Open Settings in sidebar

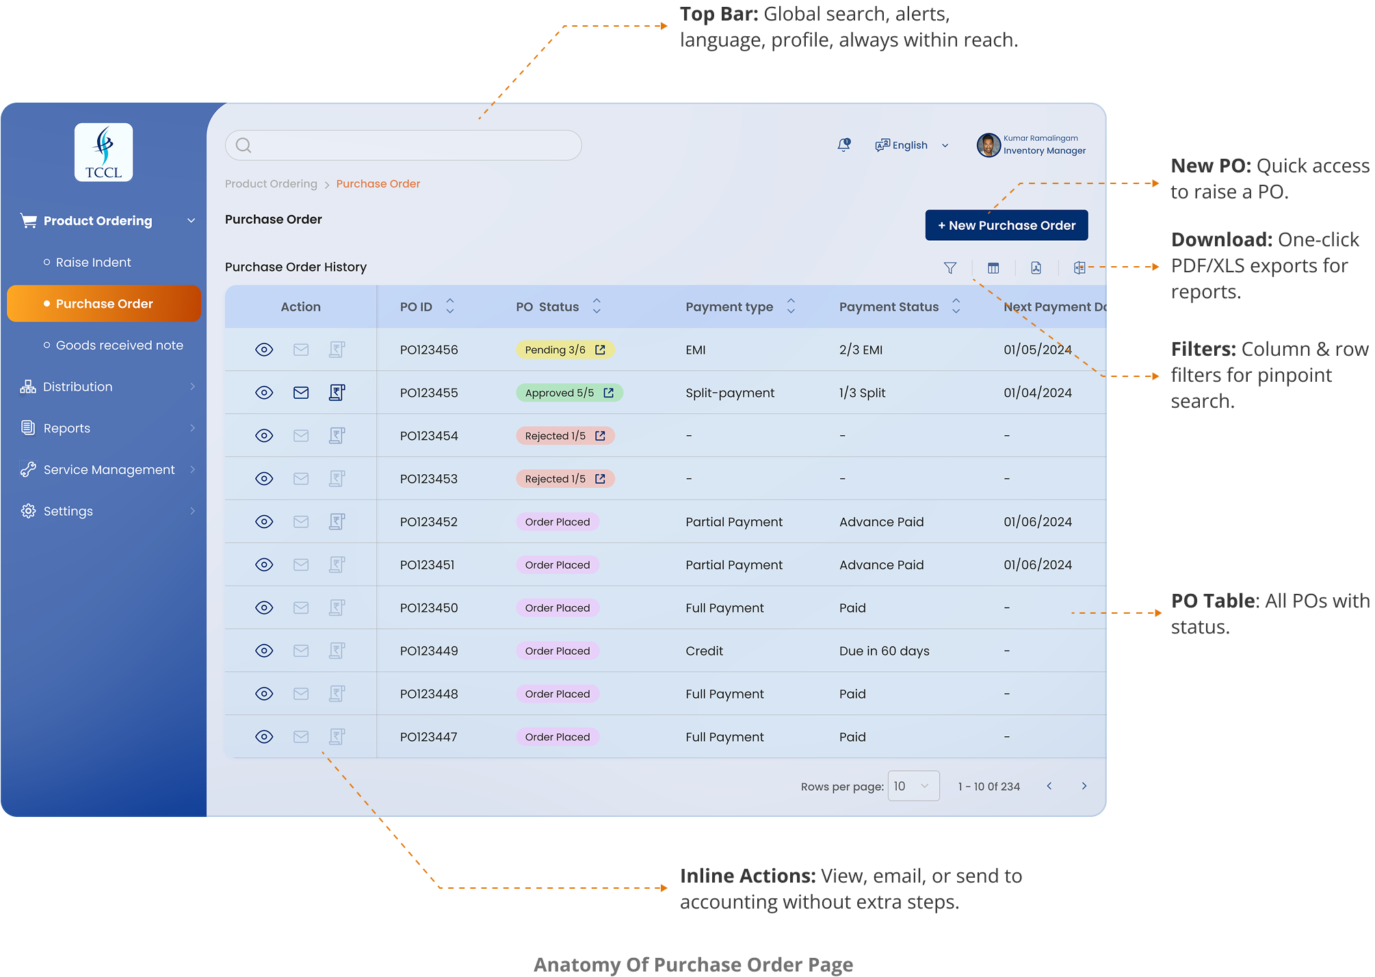[68, 511]
